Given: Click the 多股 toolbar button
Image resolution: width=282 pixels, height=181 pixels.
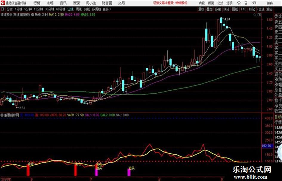Looking at the screenshot, I should pyautogui.click(x=218, y=9).
